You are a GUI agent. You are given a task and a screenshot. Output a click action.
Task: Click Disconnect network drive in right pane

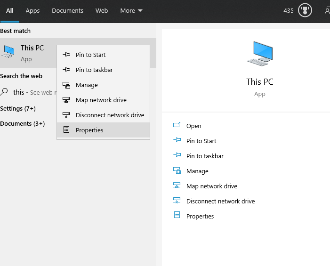220,201
